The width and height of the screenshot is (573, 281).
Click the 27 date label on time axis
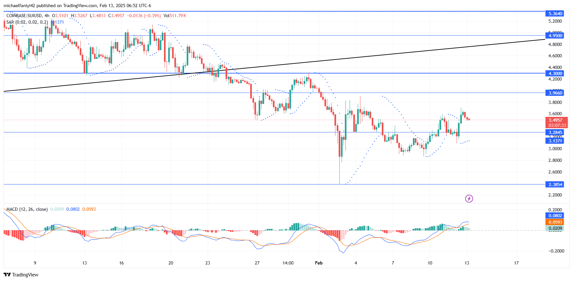[x=257, y=263]
